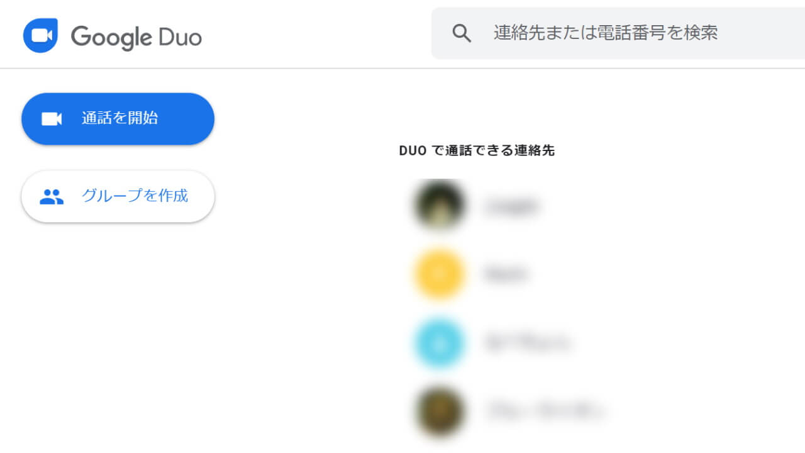Click the 通話を開始 label text
Screen dimensions: 805x453
[x=120, y=118]
